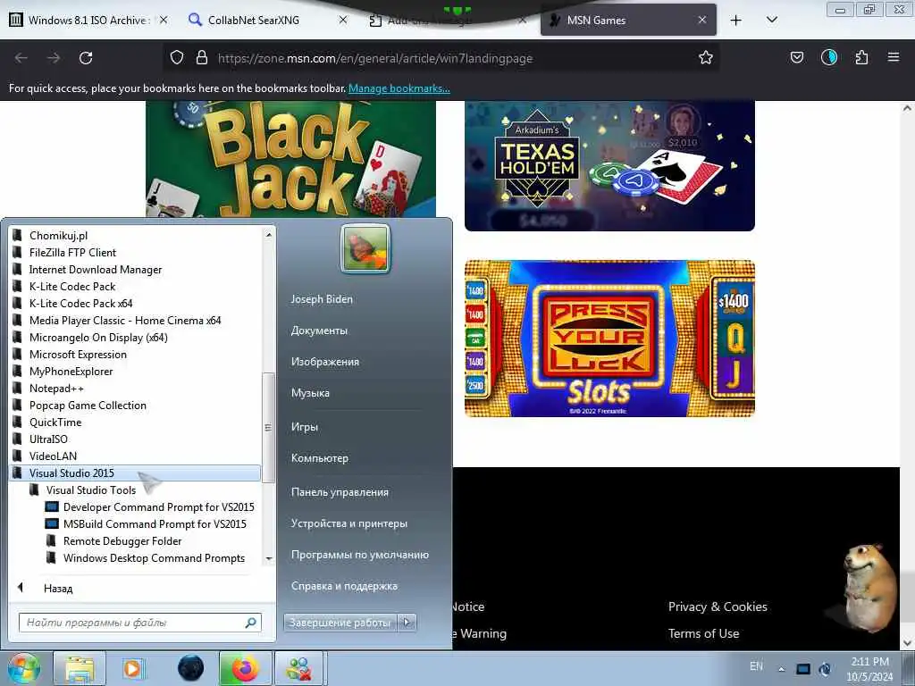Screen dimensions: 915x686
Task: Close the MSN Games tab
Action: [x=702, y=20]
